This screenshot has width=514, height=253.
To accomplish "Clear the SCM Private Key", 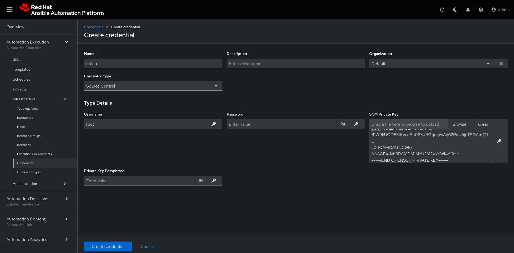I will coord(483,124).
